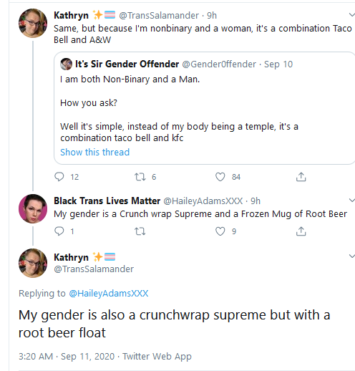Like the tweet with 9 likes
Image resolution: width=355 pixels, height=371 pixels.
pyautogui.click(x=220, y=231)
